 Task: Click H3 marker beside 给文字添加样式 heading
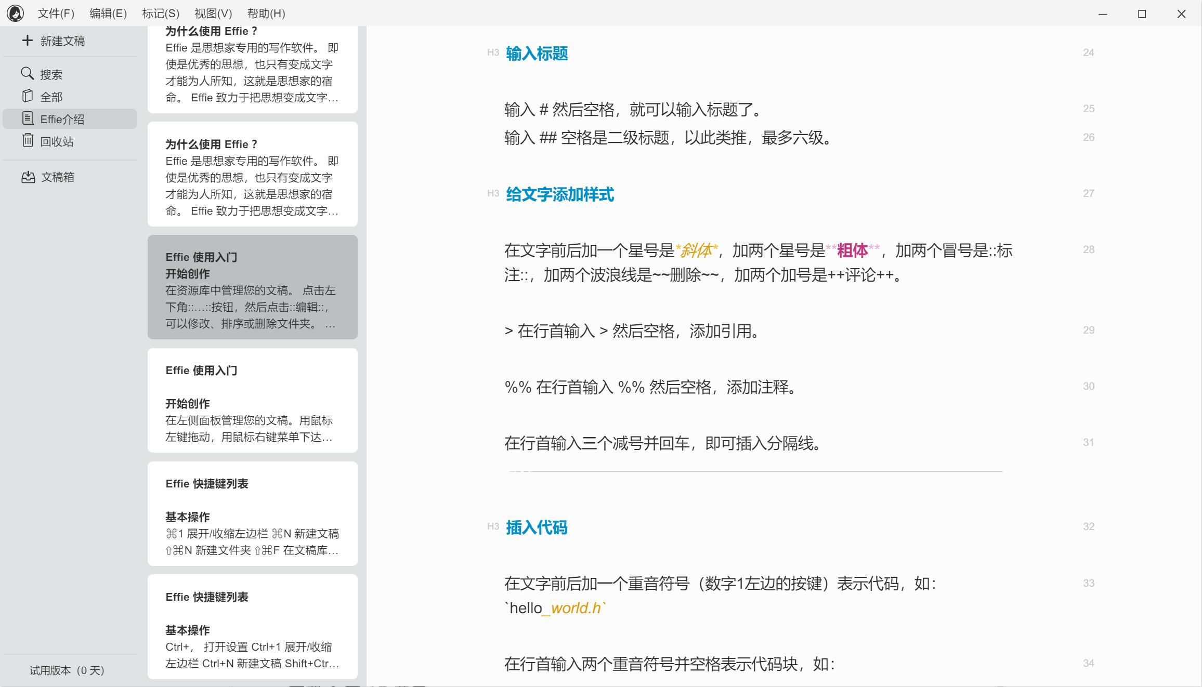[x=493, y=193]
